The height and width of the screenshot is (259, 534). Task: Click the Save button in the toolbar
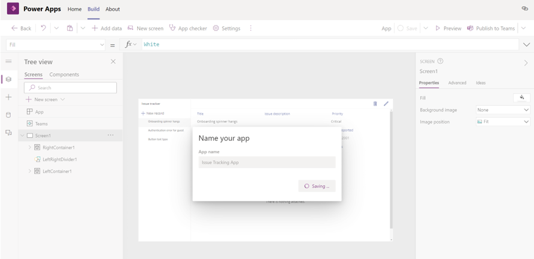407,29
